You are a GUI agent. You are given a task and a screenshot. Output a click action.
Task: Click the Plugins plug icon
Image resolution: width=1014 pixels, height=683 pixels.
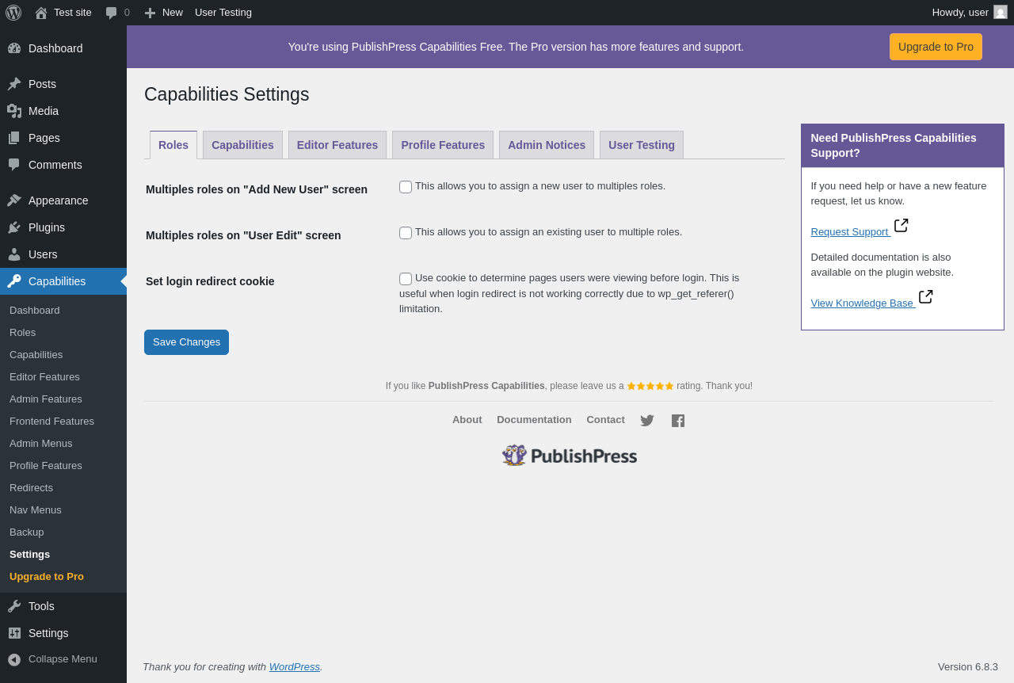14,227
